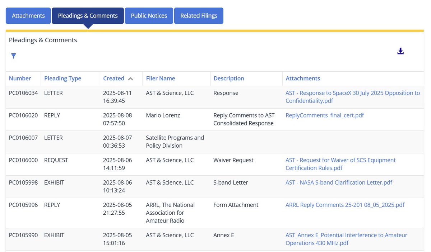The height and width of the screenshot is (252, 431).
Task: Select the Pleadings & Comments tab
Action: 88,16
